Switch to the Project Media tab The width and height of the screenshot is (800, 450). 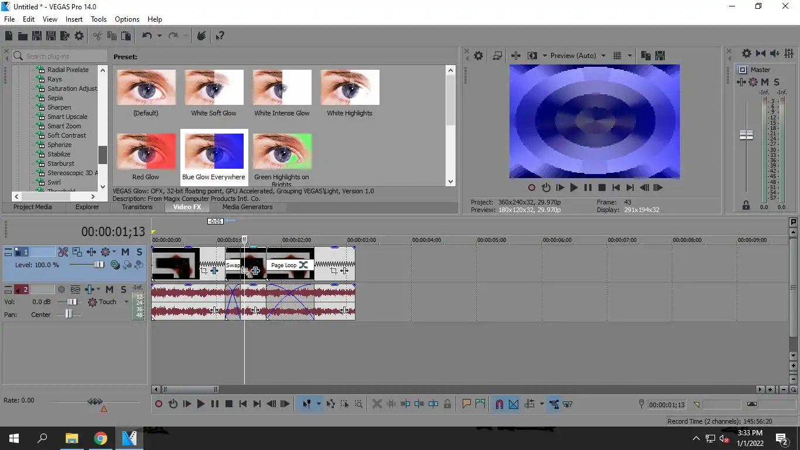(33, 207)
